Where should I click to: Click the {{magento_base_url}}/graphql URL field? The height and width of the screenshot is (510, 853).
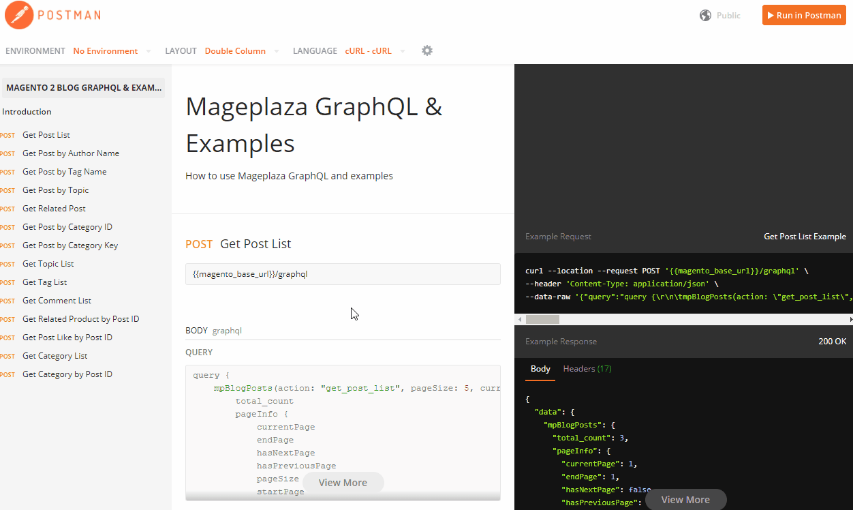click(343, 274)
